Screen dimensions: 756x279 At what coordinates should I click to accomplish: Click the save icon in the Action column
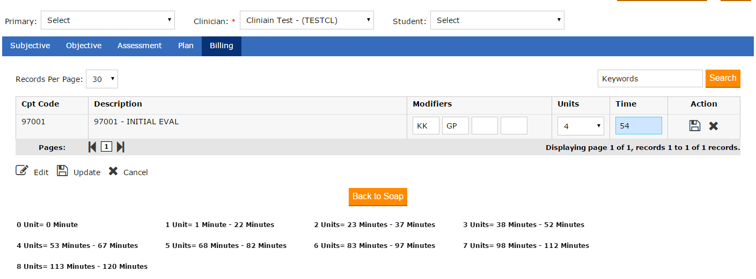(695, 126)
